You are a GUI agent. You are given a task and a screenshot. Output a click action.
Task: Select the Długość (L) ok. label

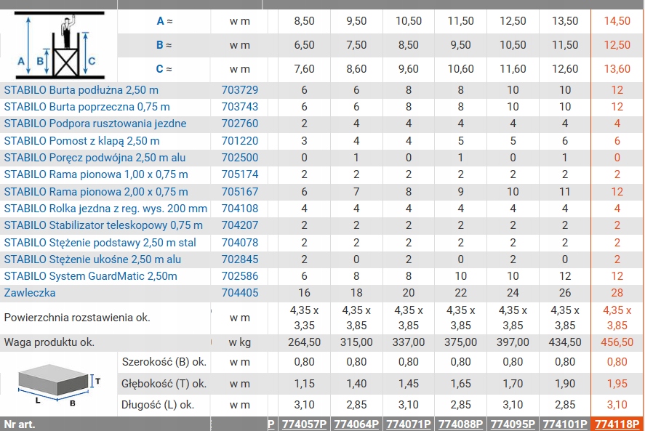pos(158,405)
